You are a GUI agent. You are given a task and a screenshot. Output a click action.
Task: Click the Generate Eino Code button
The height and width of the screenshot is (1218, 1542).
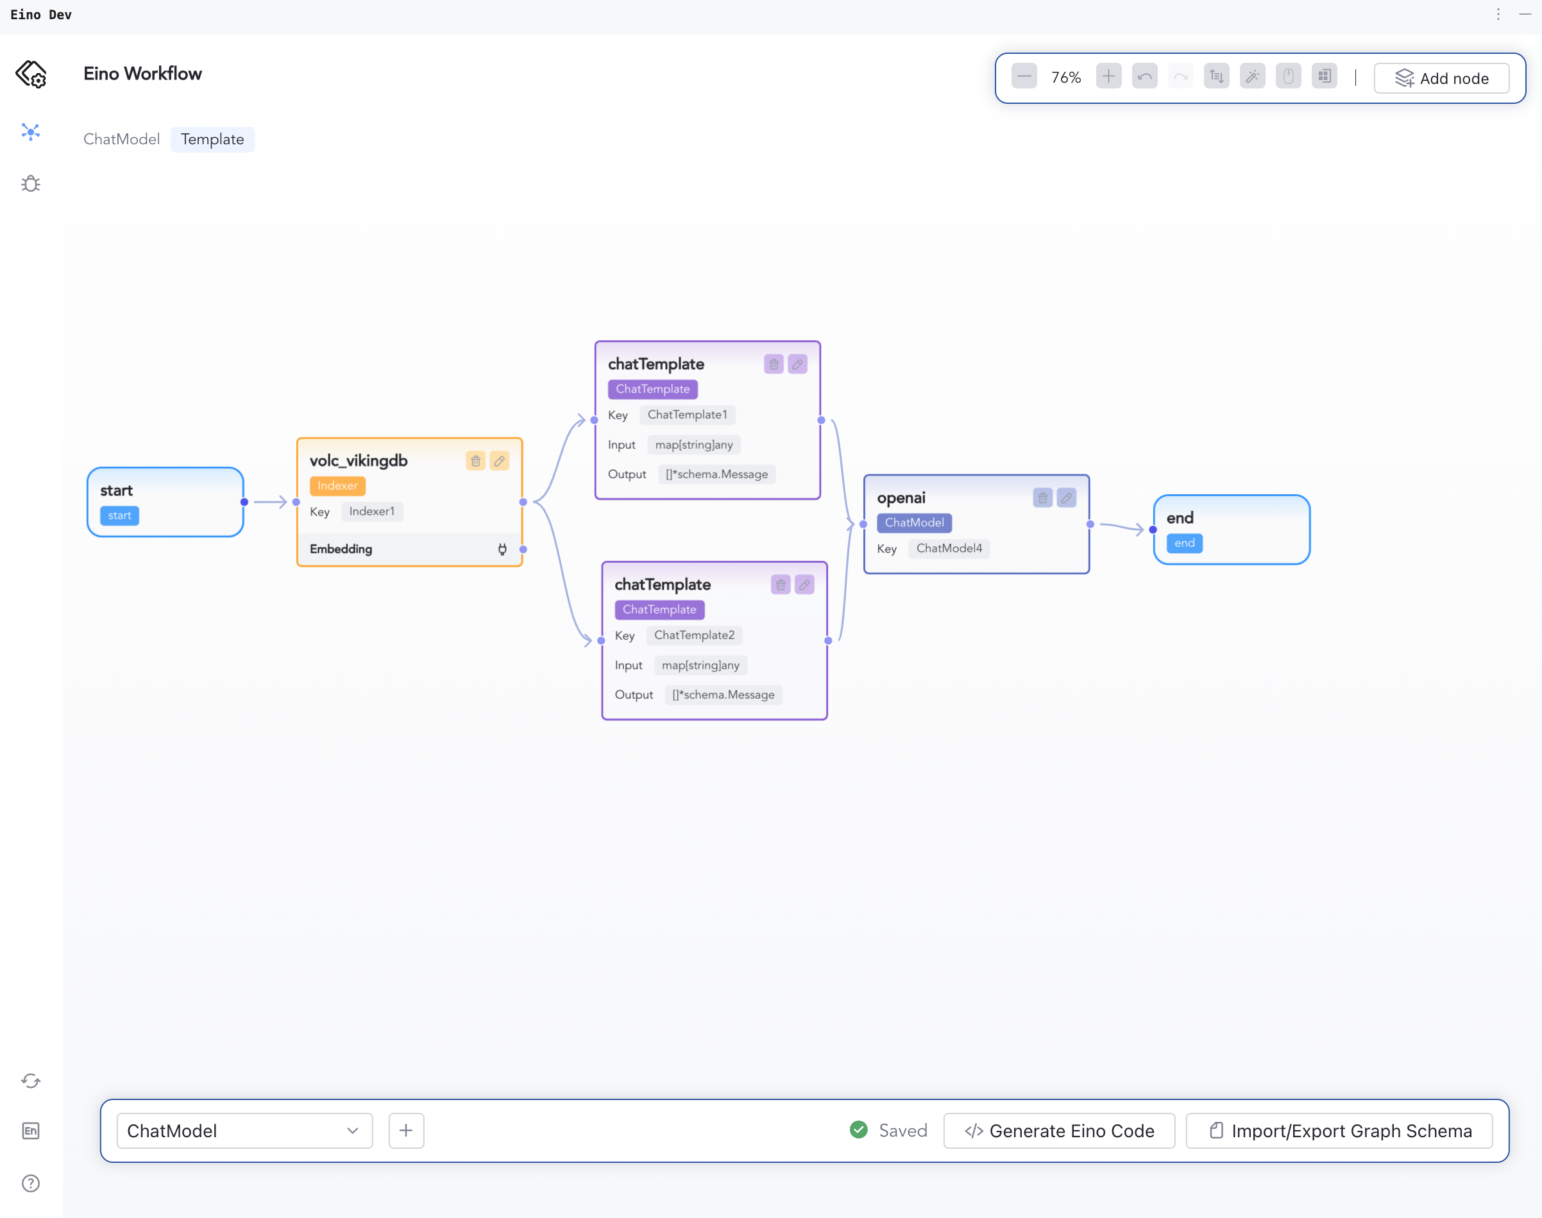pos(1059,1130)
